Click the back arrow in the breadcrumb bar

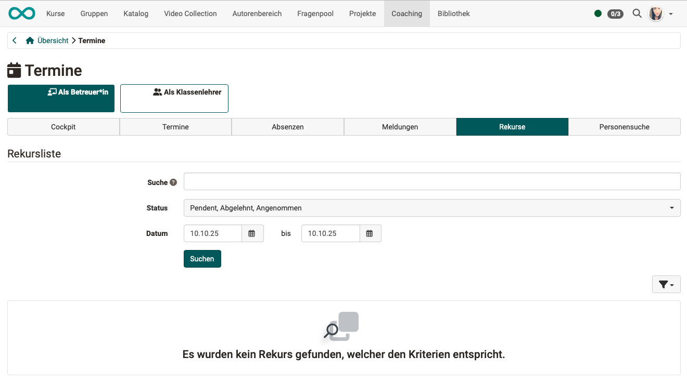(14, 40)
